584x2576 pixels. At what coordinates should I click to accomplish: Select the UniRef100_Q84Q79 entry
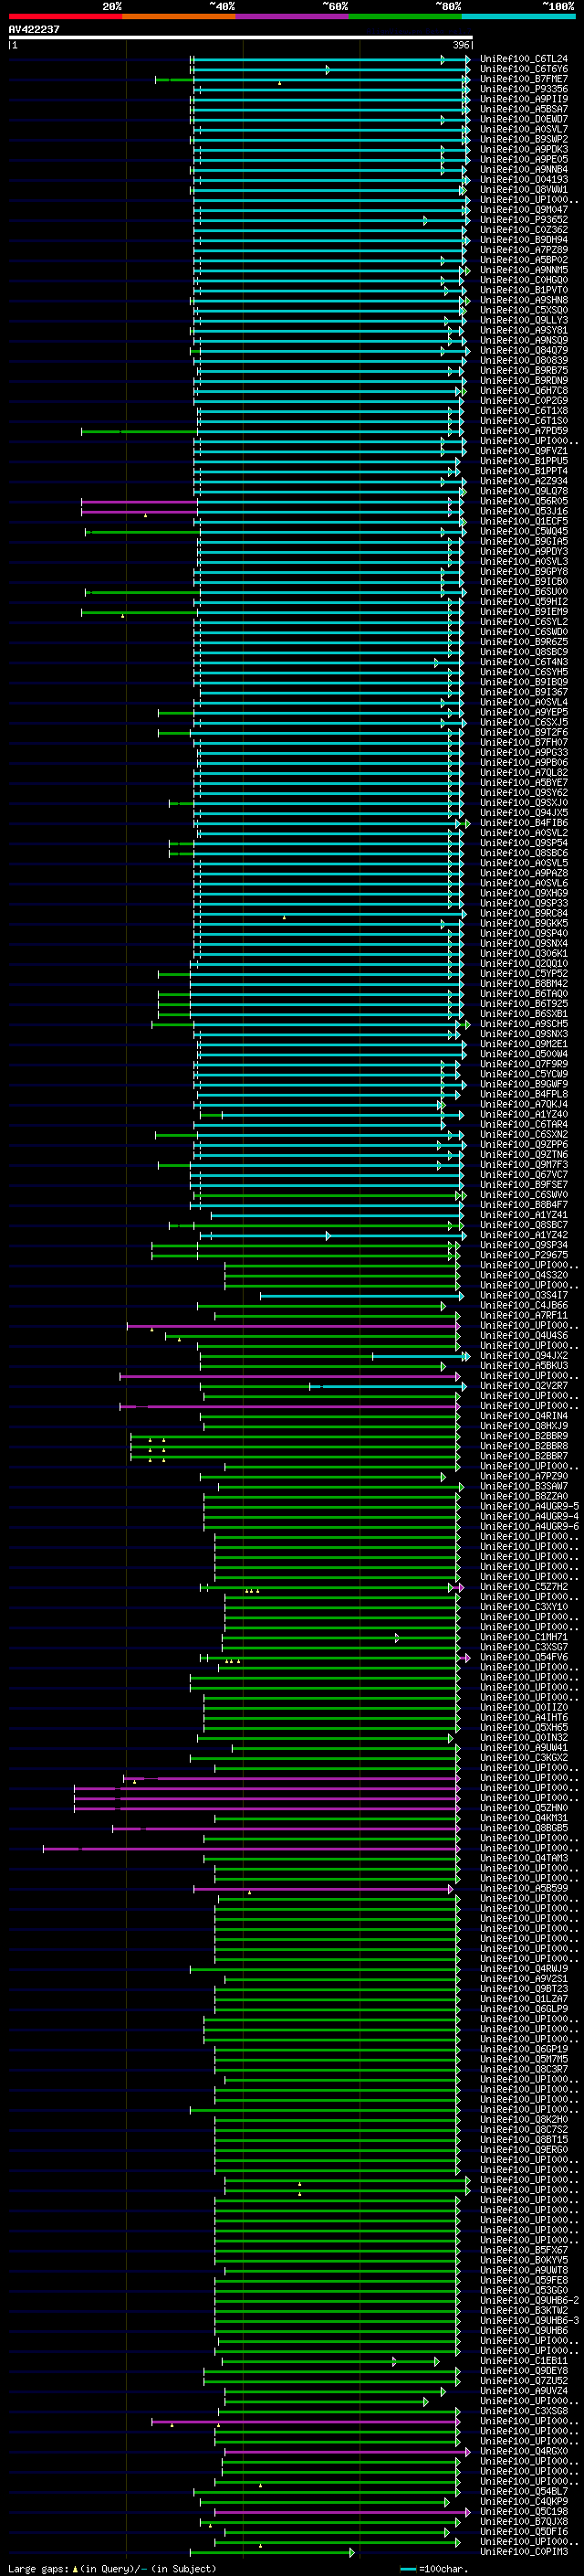point(523,351)
